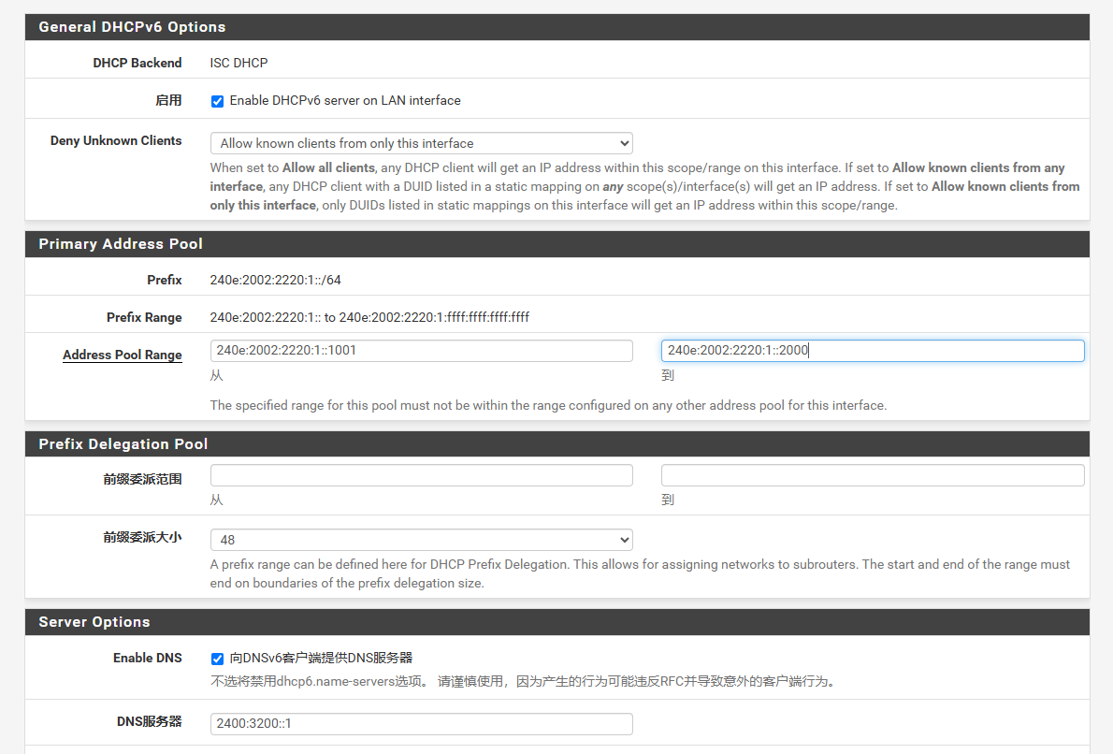Focus the Address Pool Range end field
The height and width of the screenshot is (754, 1113).
(x=872, y=351)
